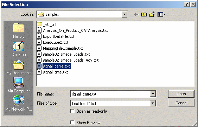
Task: Expand the Files of type dropdown
Action: (x=153, y=103)
